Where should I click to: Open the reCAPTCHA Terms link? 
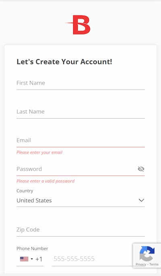[x=154, y=264]
